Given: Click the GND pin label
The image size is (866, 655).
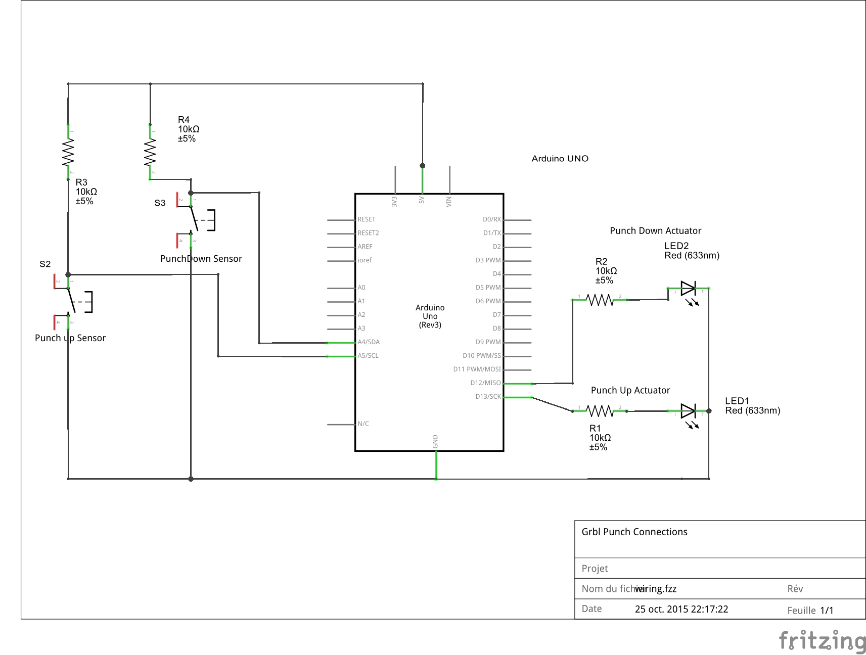Looking at the screenshot, I should click(x=435, y=441).
